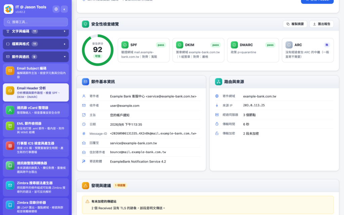This screenshot has width=344, height=215.
Task: Click the orange warning icon beside 發現與建議
Action: coord(85,185)
